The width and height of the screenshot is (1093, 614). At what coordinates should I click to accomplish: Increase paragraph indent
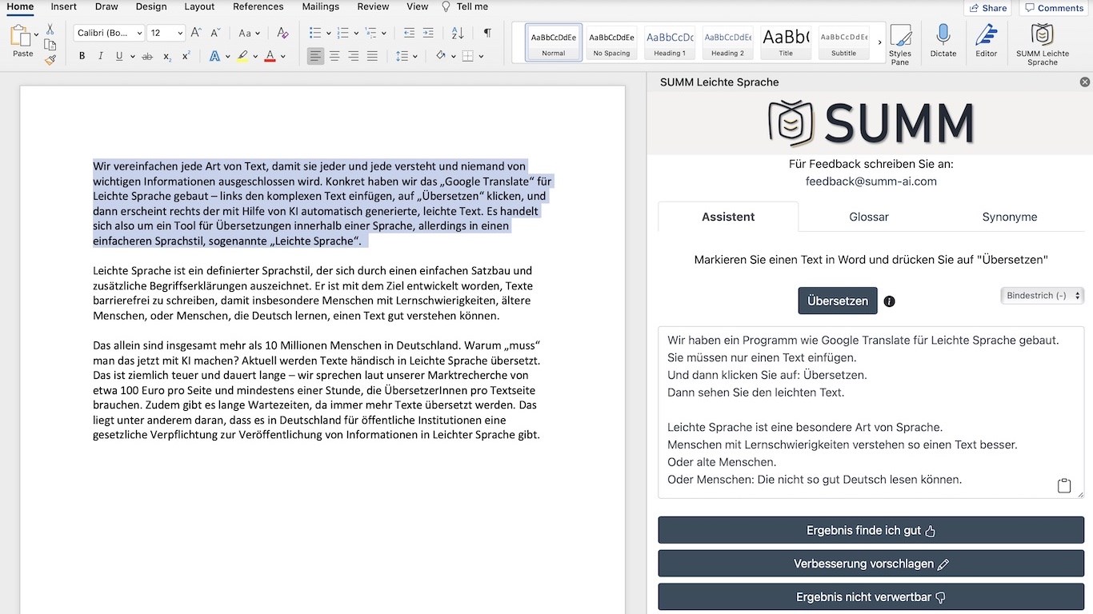click(428, 33)
